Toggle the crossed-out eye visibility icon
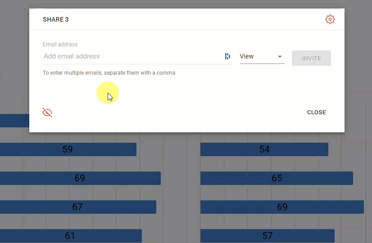The width and height of the screenshot is (372, 243). coord(47,112)
